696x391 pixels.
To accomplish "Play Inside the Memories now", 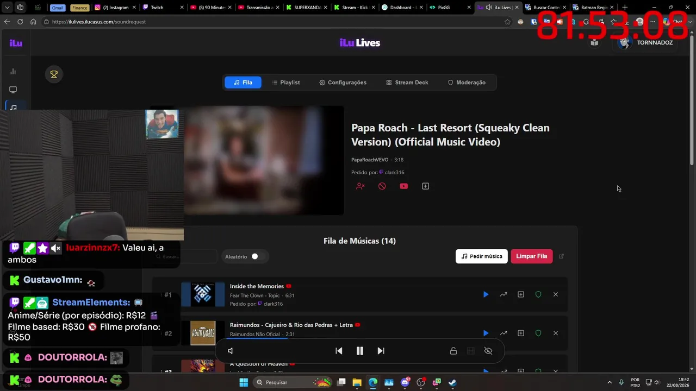I will tap(486, 294).
